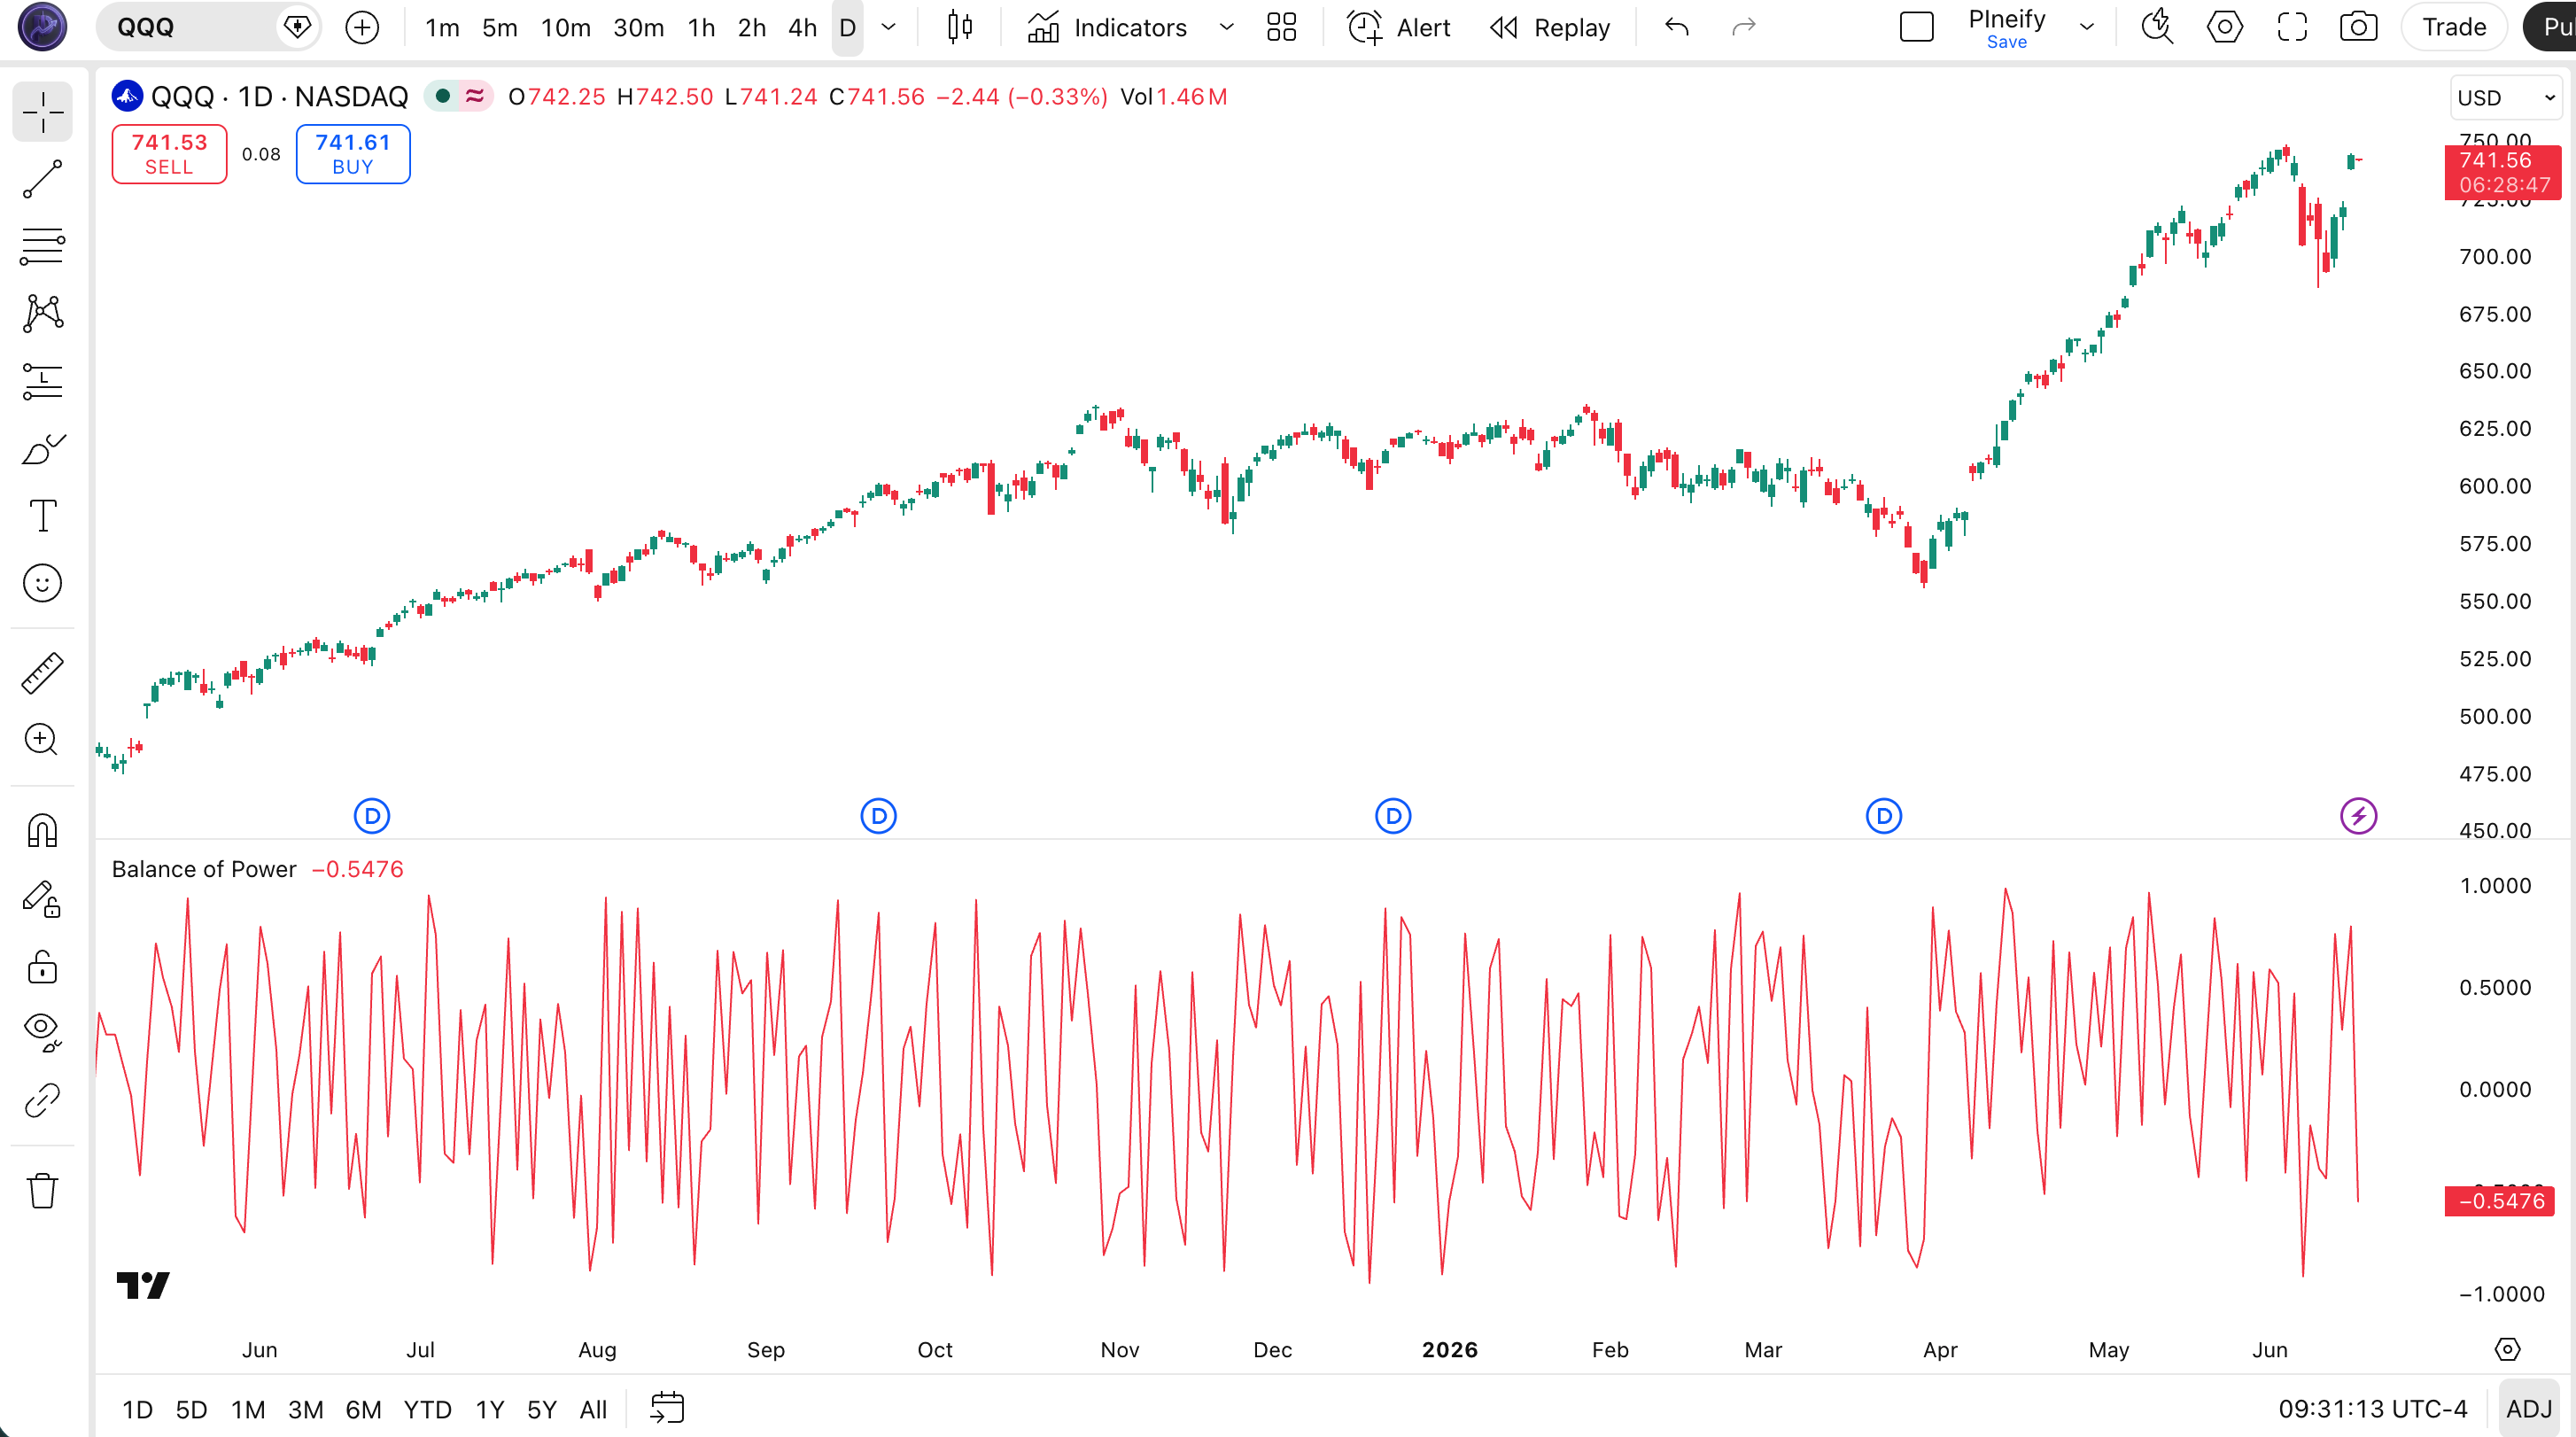Image resolution: width=2576 pixels, height=1437 pixels.
Task: Open the TradingView profile avatar menu
Action: [42, 27]
